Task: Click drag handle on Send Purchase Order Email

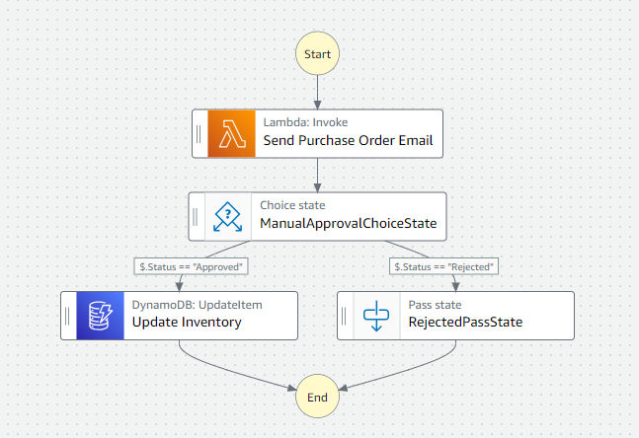Action: (199, 133)
